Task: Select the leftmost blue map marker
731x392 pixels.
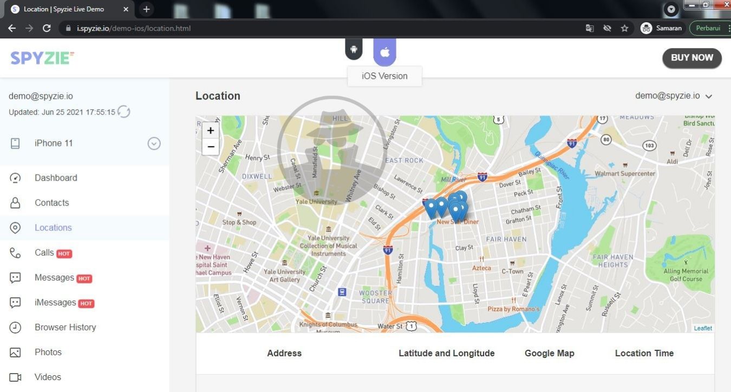Action: pos(431,208)
